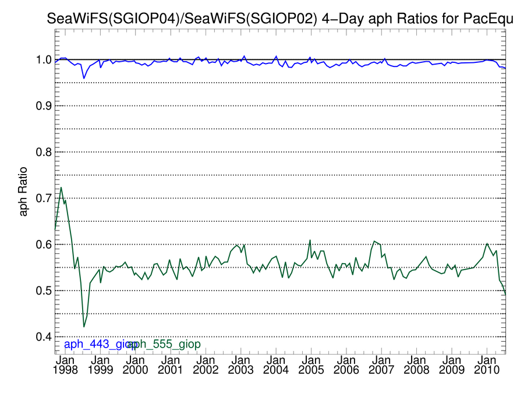Click the 'Jan 1998' x-axis label
Viewport: 524px width, 393px height.
click(x=65, y=365)
